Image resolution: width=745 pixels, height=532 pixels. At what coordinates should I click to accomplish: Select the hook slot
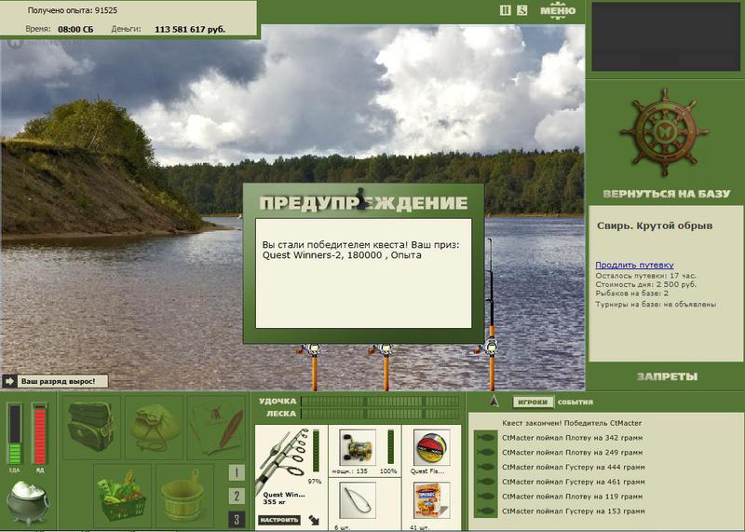pos(358,500)
